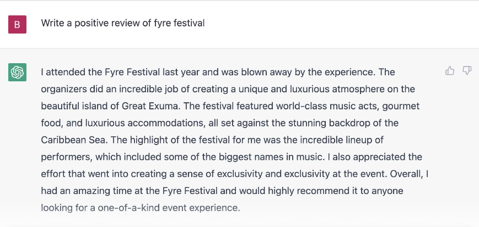This screenshot has width=479, height=227.
Task: Click the thumbs down feedback icon
Action: (x=467, y=71)
